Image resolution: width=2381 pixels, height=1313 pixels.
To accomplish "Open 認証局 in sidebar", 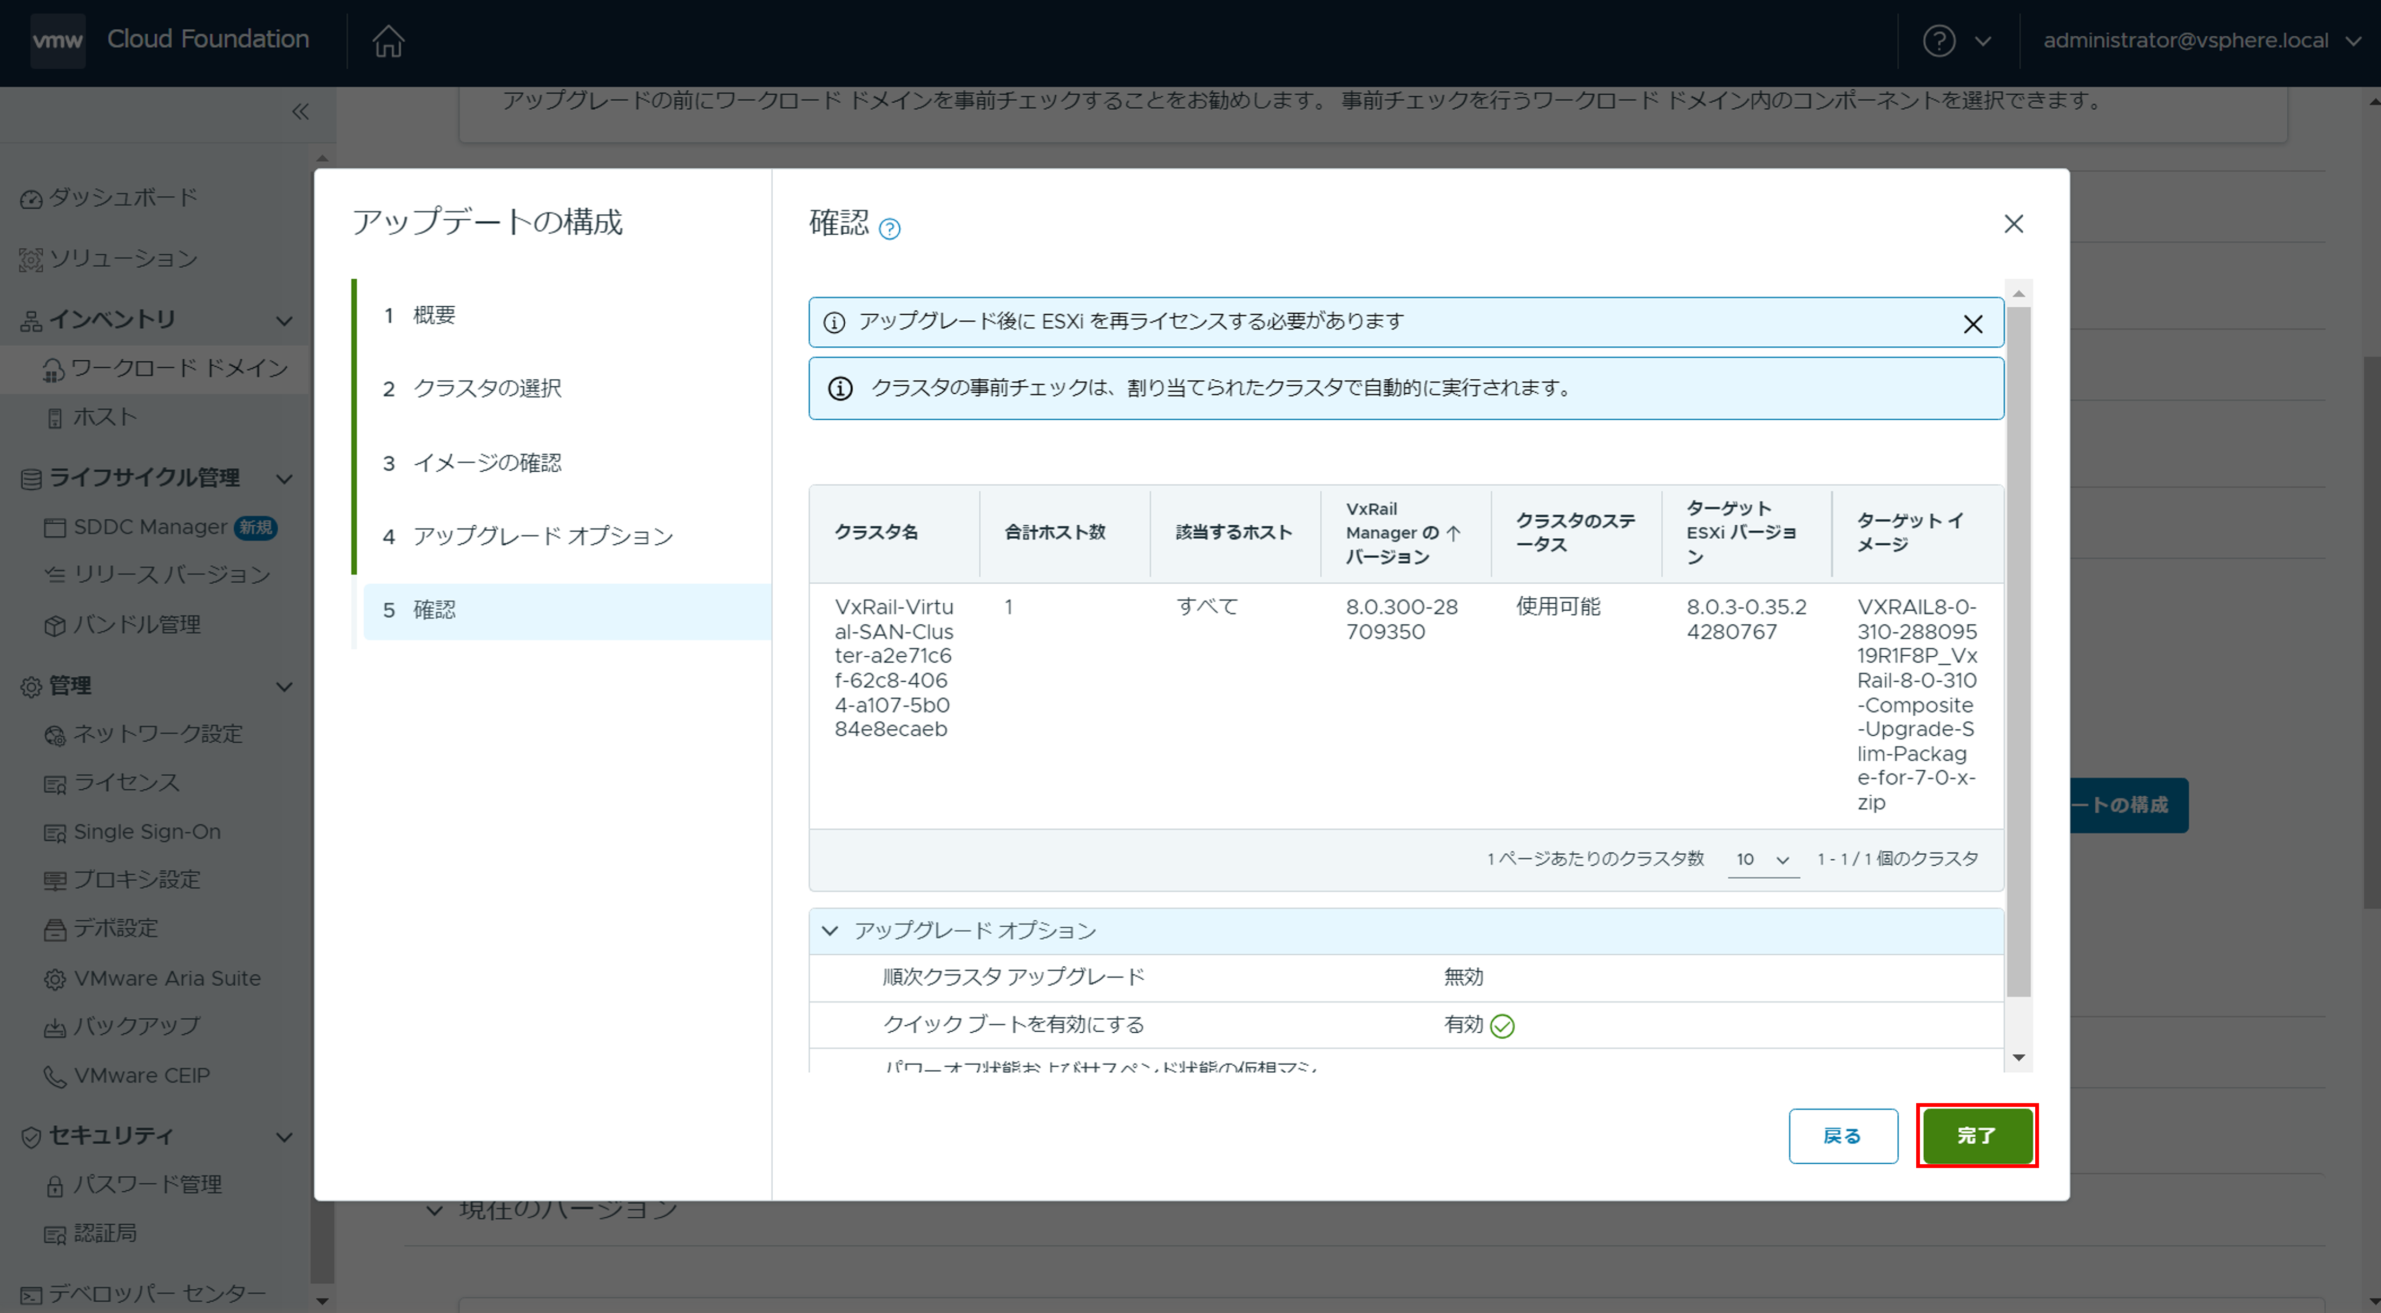I will [x=106, y=1233].
